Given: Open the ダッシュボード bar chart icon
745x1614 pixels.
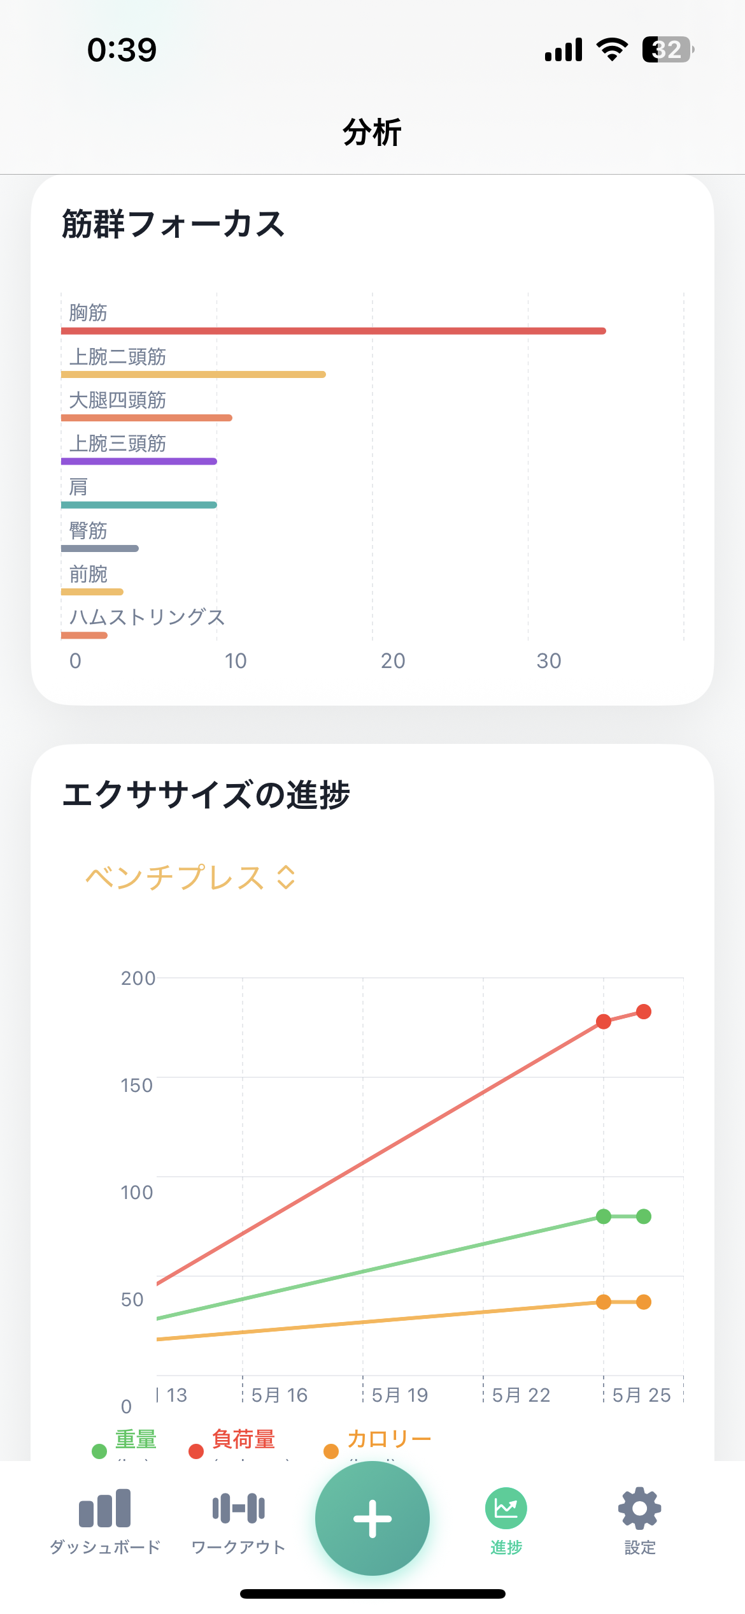Looking at the screenshot, I should [104, 1509].
